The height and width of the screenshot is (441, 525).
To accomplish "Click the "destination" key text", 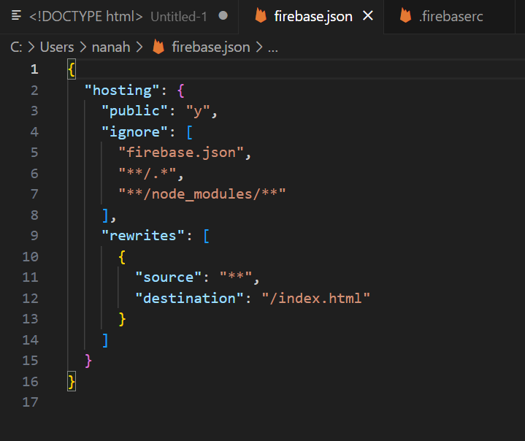I will click(x=190, y=298).
